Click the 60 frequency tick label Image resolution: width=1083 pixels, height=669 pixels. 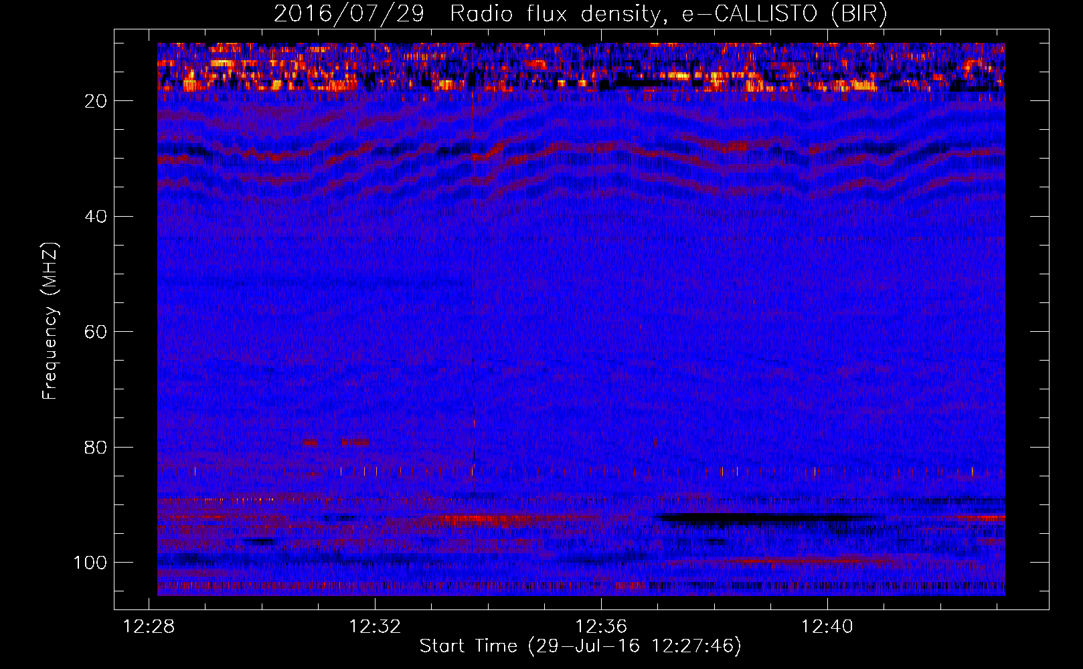click(x=96, y=332)
